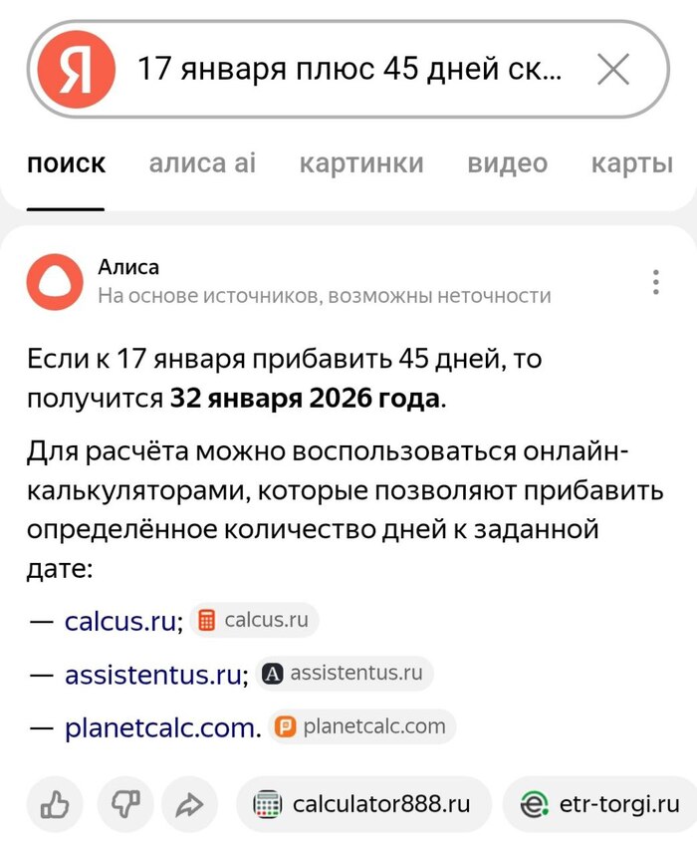Open the видео search tab
697x856 pixels.
[x=507, y=163]
